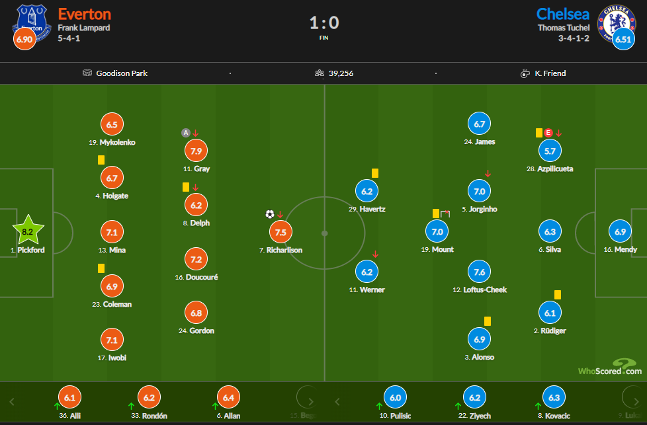
Task: Click the goal ball icon above Richarlison
Action: click(x=269, y=214)
